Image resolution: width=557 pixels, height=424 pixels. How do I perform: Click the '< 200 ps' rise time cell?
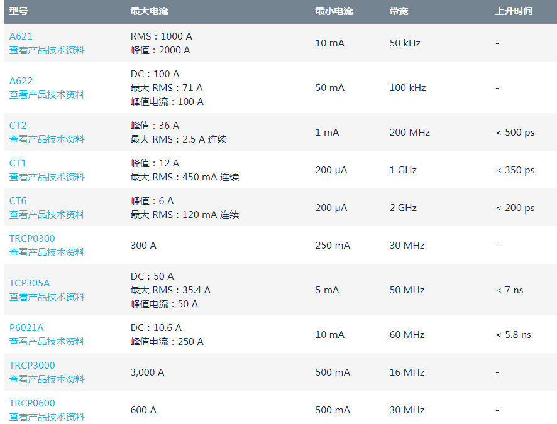click(515, 208)
